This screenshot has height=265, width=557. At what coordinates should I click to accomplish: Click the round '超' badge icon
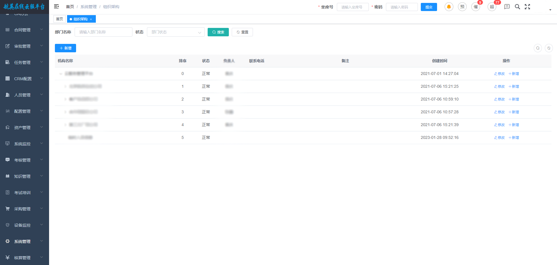[x=492, y=7]
